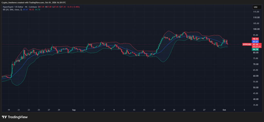The height and width of the screenshot is (122, 264).
Task: Click the 17 date label on the time axis
Action: pos(154,110)
